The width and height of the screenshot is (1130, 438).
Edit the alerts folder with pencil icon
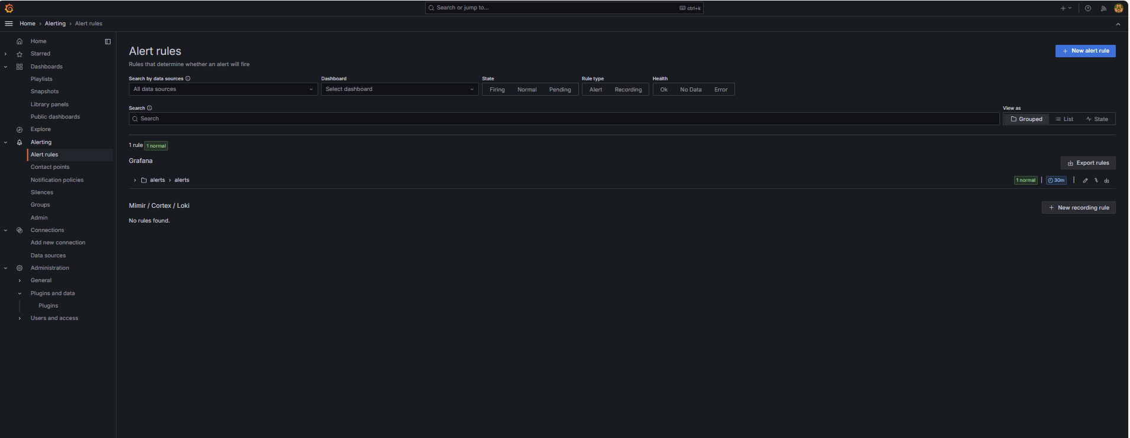pos(1086,181)
